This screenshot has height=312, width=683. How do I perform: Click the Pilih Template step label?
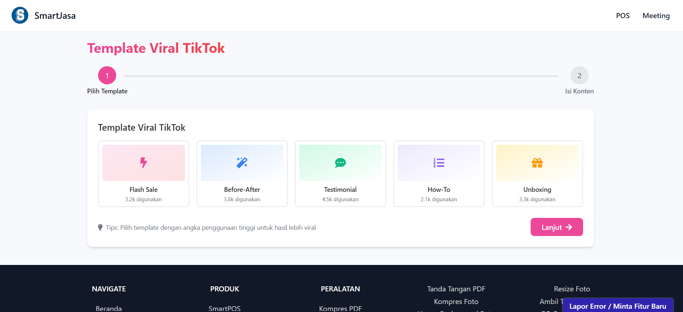tap(107, 91)
